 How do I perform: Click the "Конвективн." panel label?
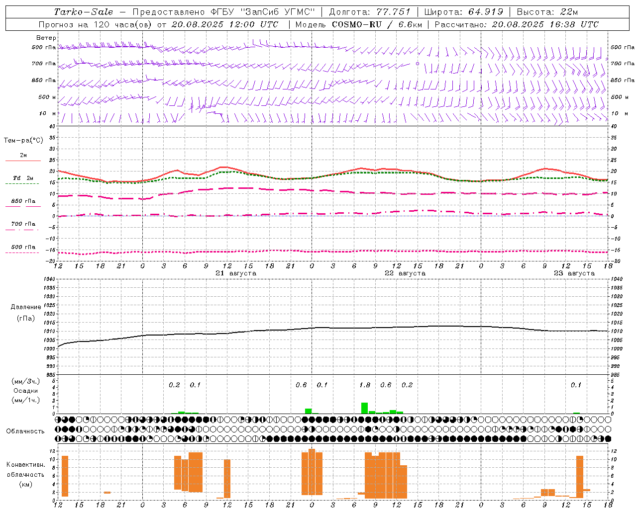(25, 465)
